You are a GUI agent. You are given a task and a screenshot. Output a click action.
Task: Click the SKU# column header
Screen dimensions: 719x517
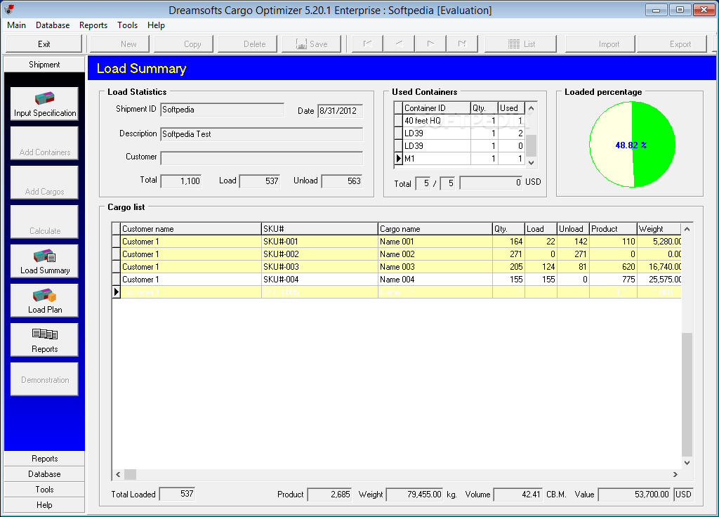point(319,229)
